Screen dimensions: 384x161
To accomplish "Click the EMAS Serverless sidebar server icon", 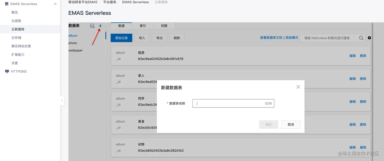I will (x=7, y=4).
